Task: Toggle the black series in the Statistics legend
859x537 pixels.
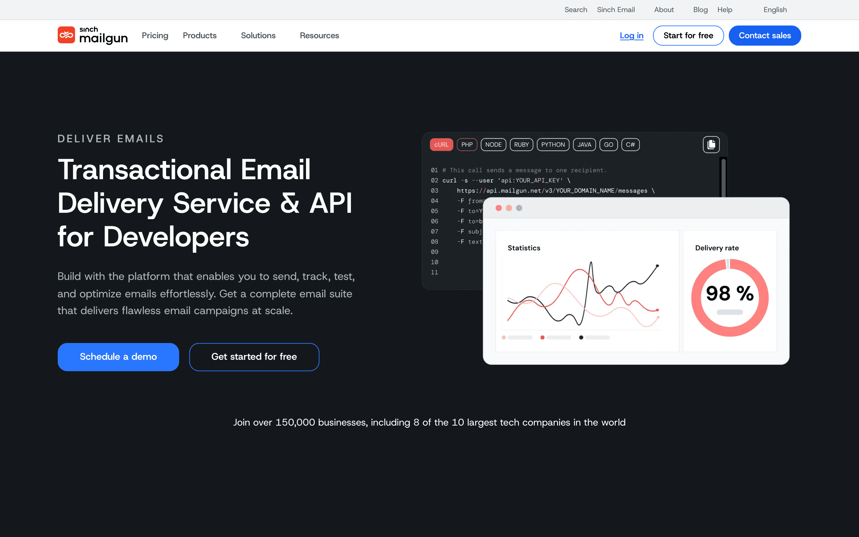Action: (581, 337)
